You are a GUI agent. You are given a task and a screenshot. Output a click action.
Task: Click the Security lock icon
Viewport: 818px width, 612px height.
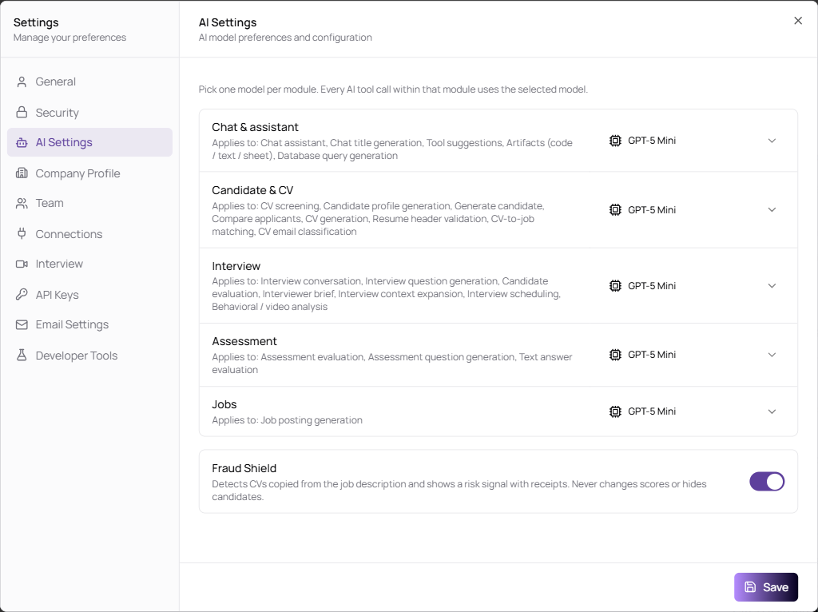[22, 112]
